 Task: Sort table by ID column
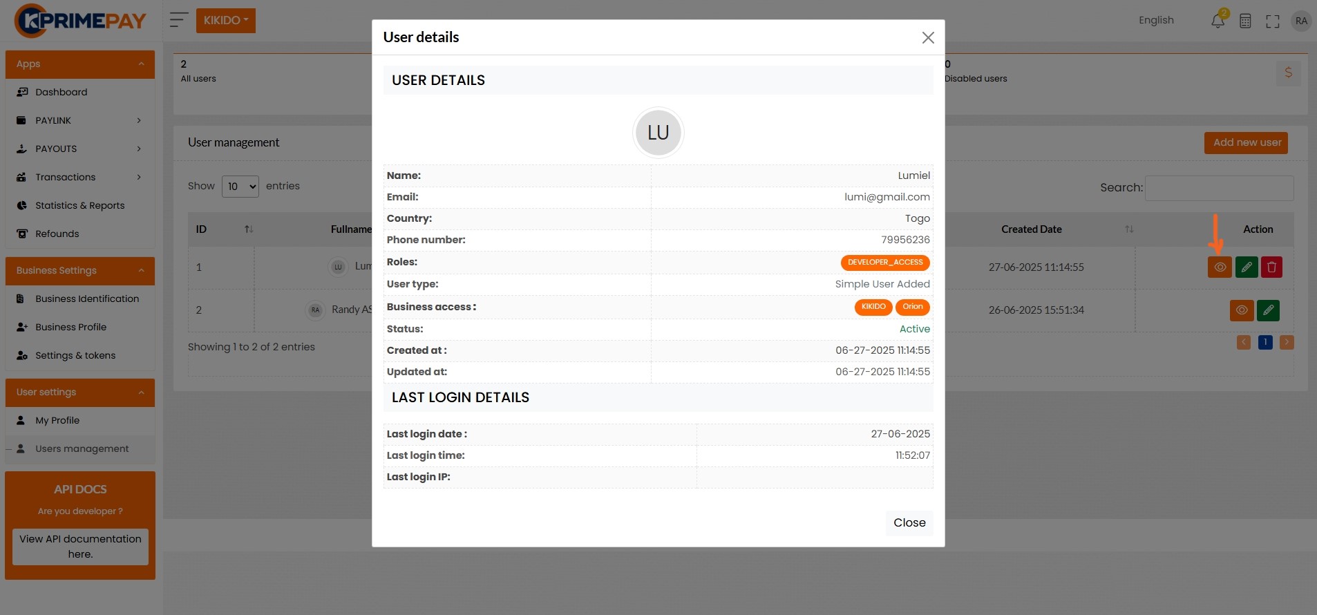click(222, 229)
